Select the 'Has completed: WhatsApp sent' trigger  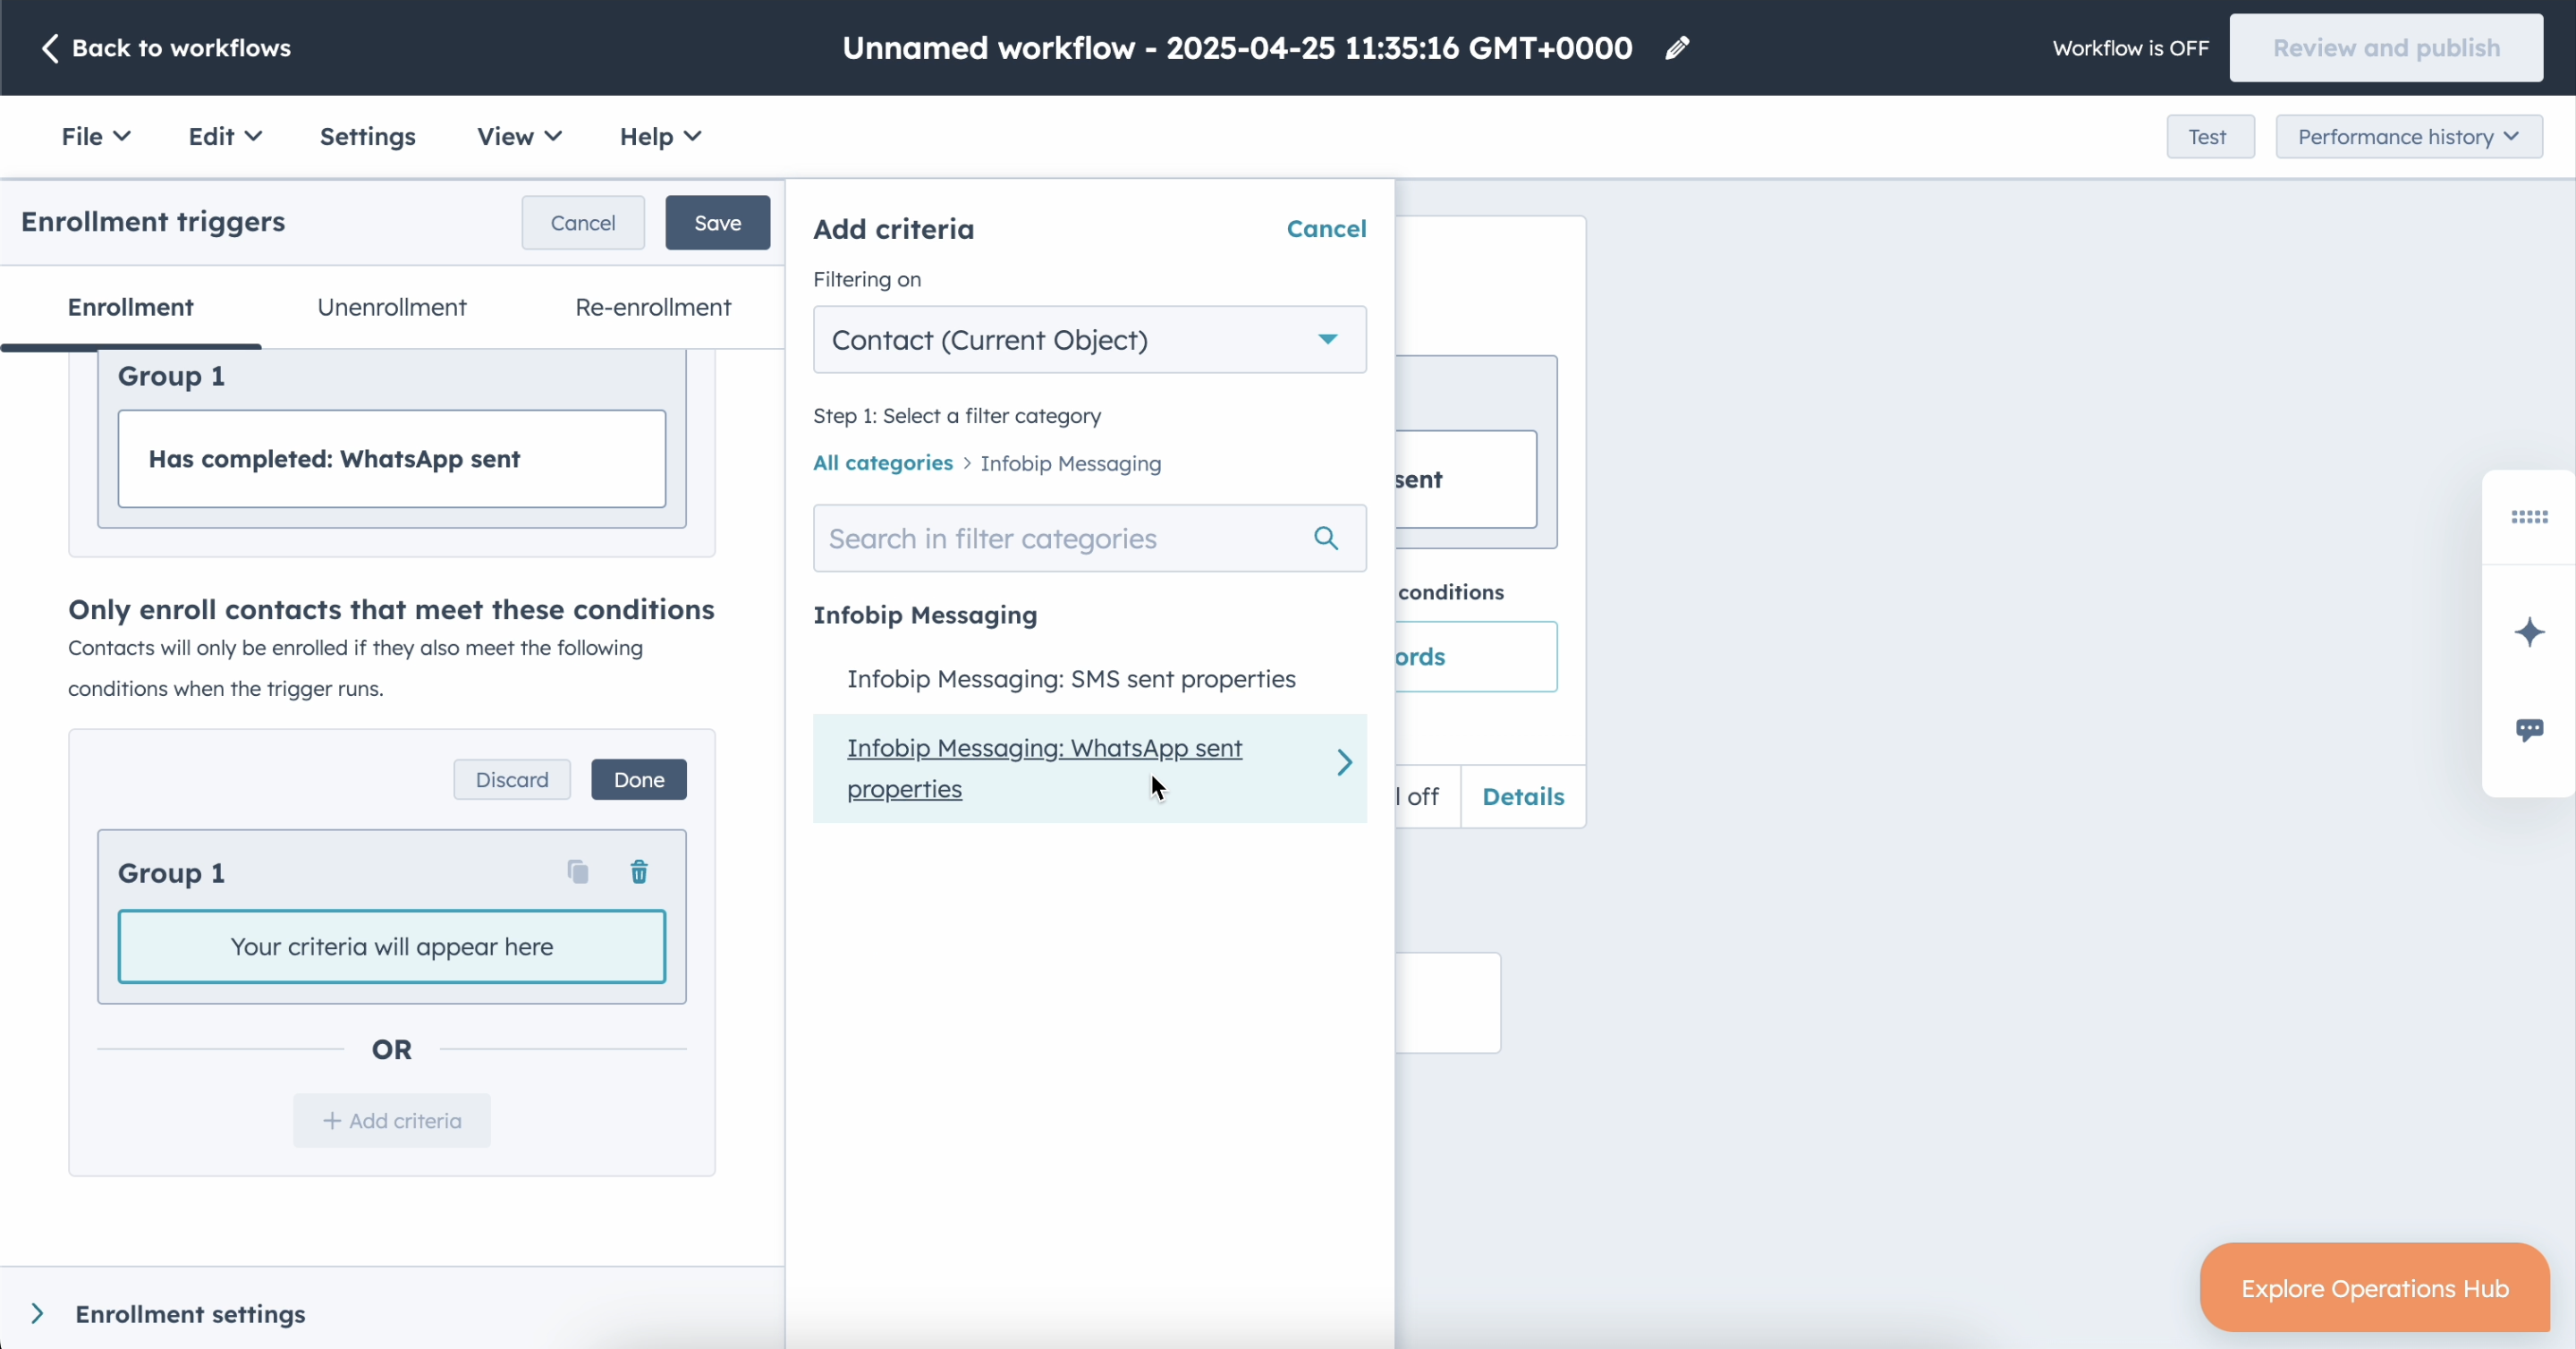click(392, 459)
